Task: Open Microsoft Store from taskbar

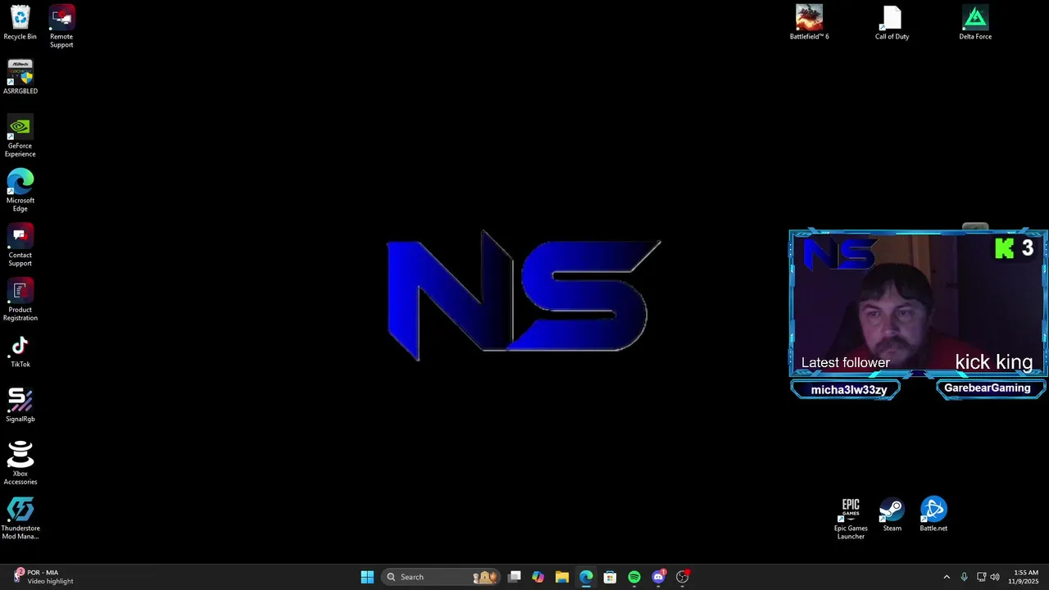Action: [610, 577]
